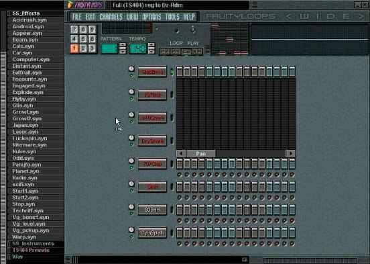Select pattern number 9 on the keypad
Viewport: 370px width, 264px height.
(x=92, y=30)
